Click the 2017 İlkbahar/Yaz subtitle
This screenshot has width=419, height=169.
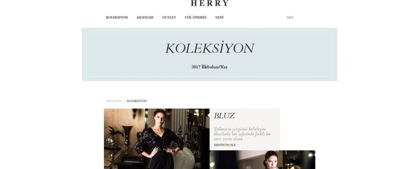point(209,67)
